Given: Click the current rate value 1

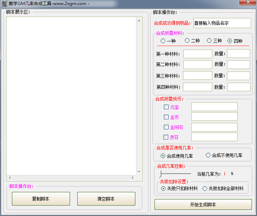Looking at the screenshot, I should [x=225, y=174].
